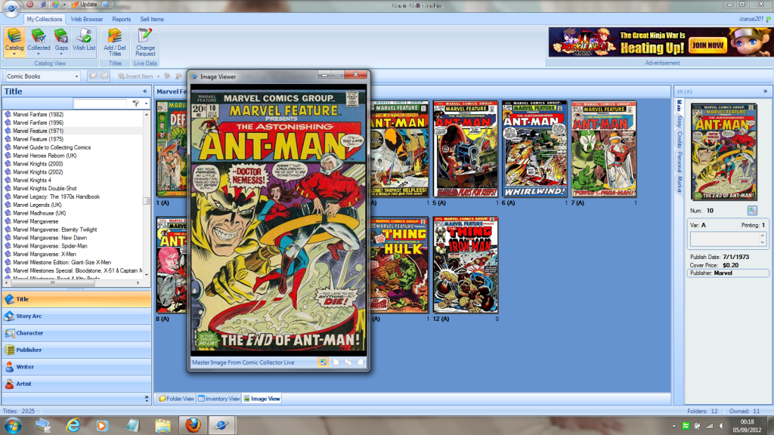This screenshot has height=435, width=774.
Task: Switch to Image View tab
Action: pos(262,399)
